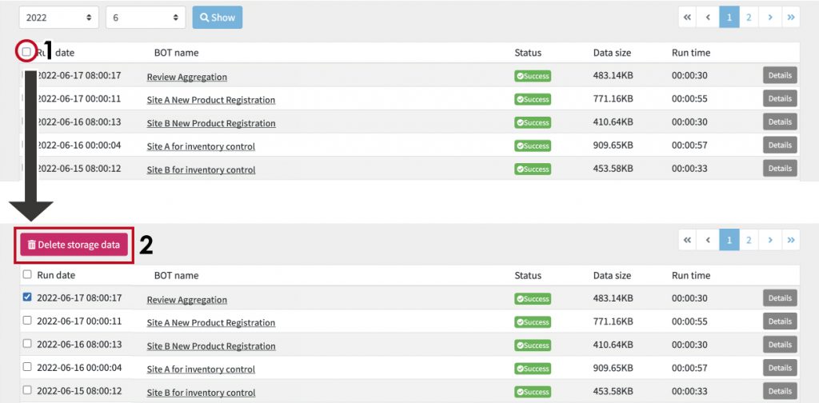This screenshot has height=403, width=819.
Task: Open Site A New Product Registration link in upper table
Action: (x=210, y=100)
